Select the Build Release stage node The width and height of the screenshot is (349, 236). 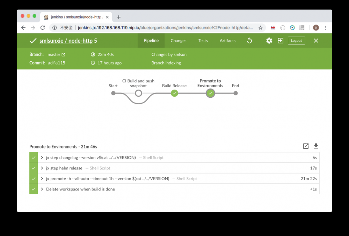[175, 93]
